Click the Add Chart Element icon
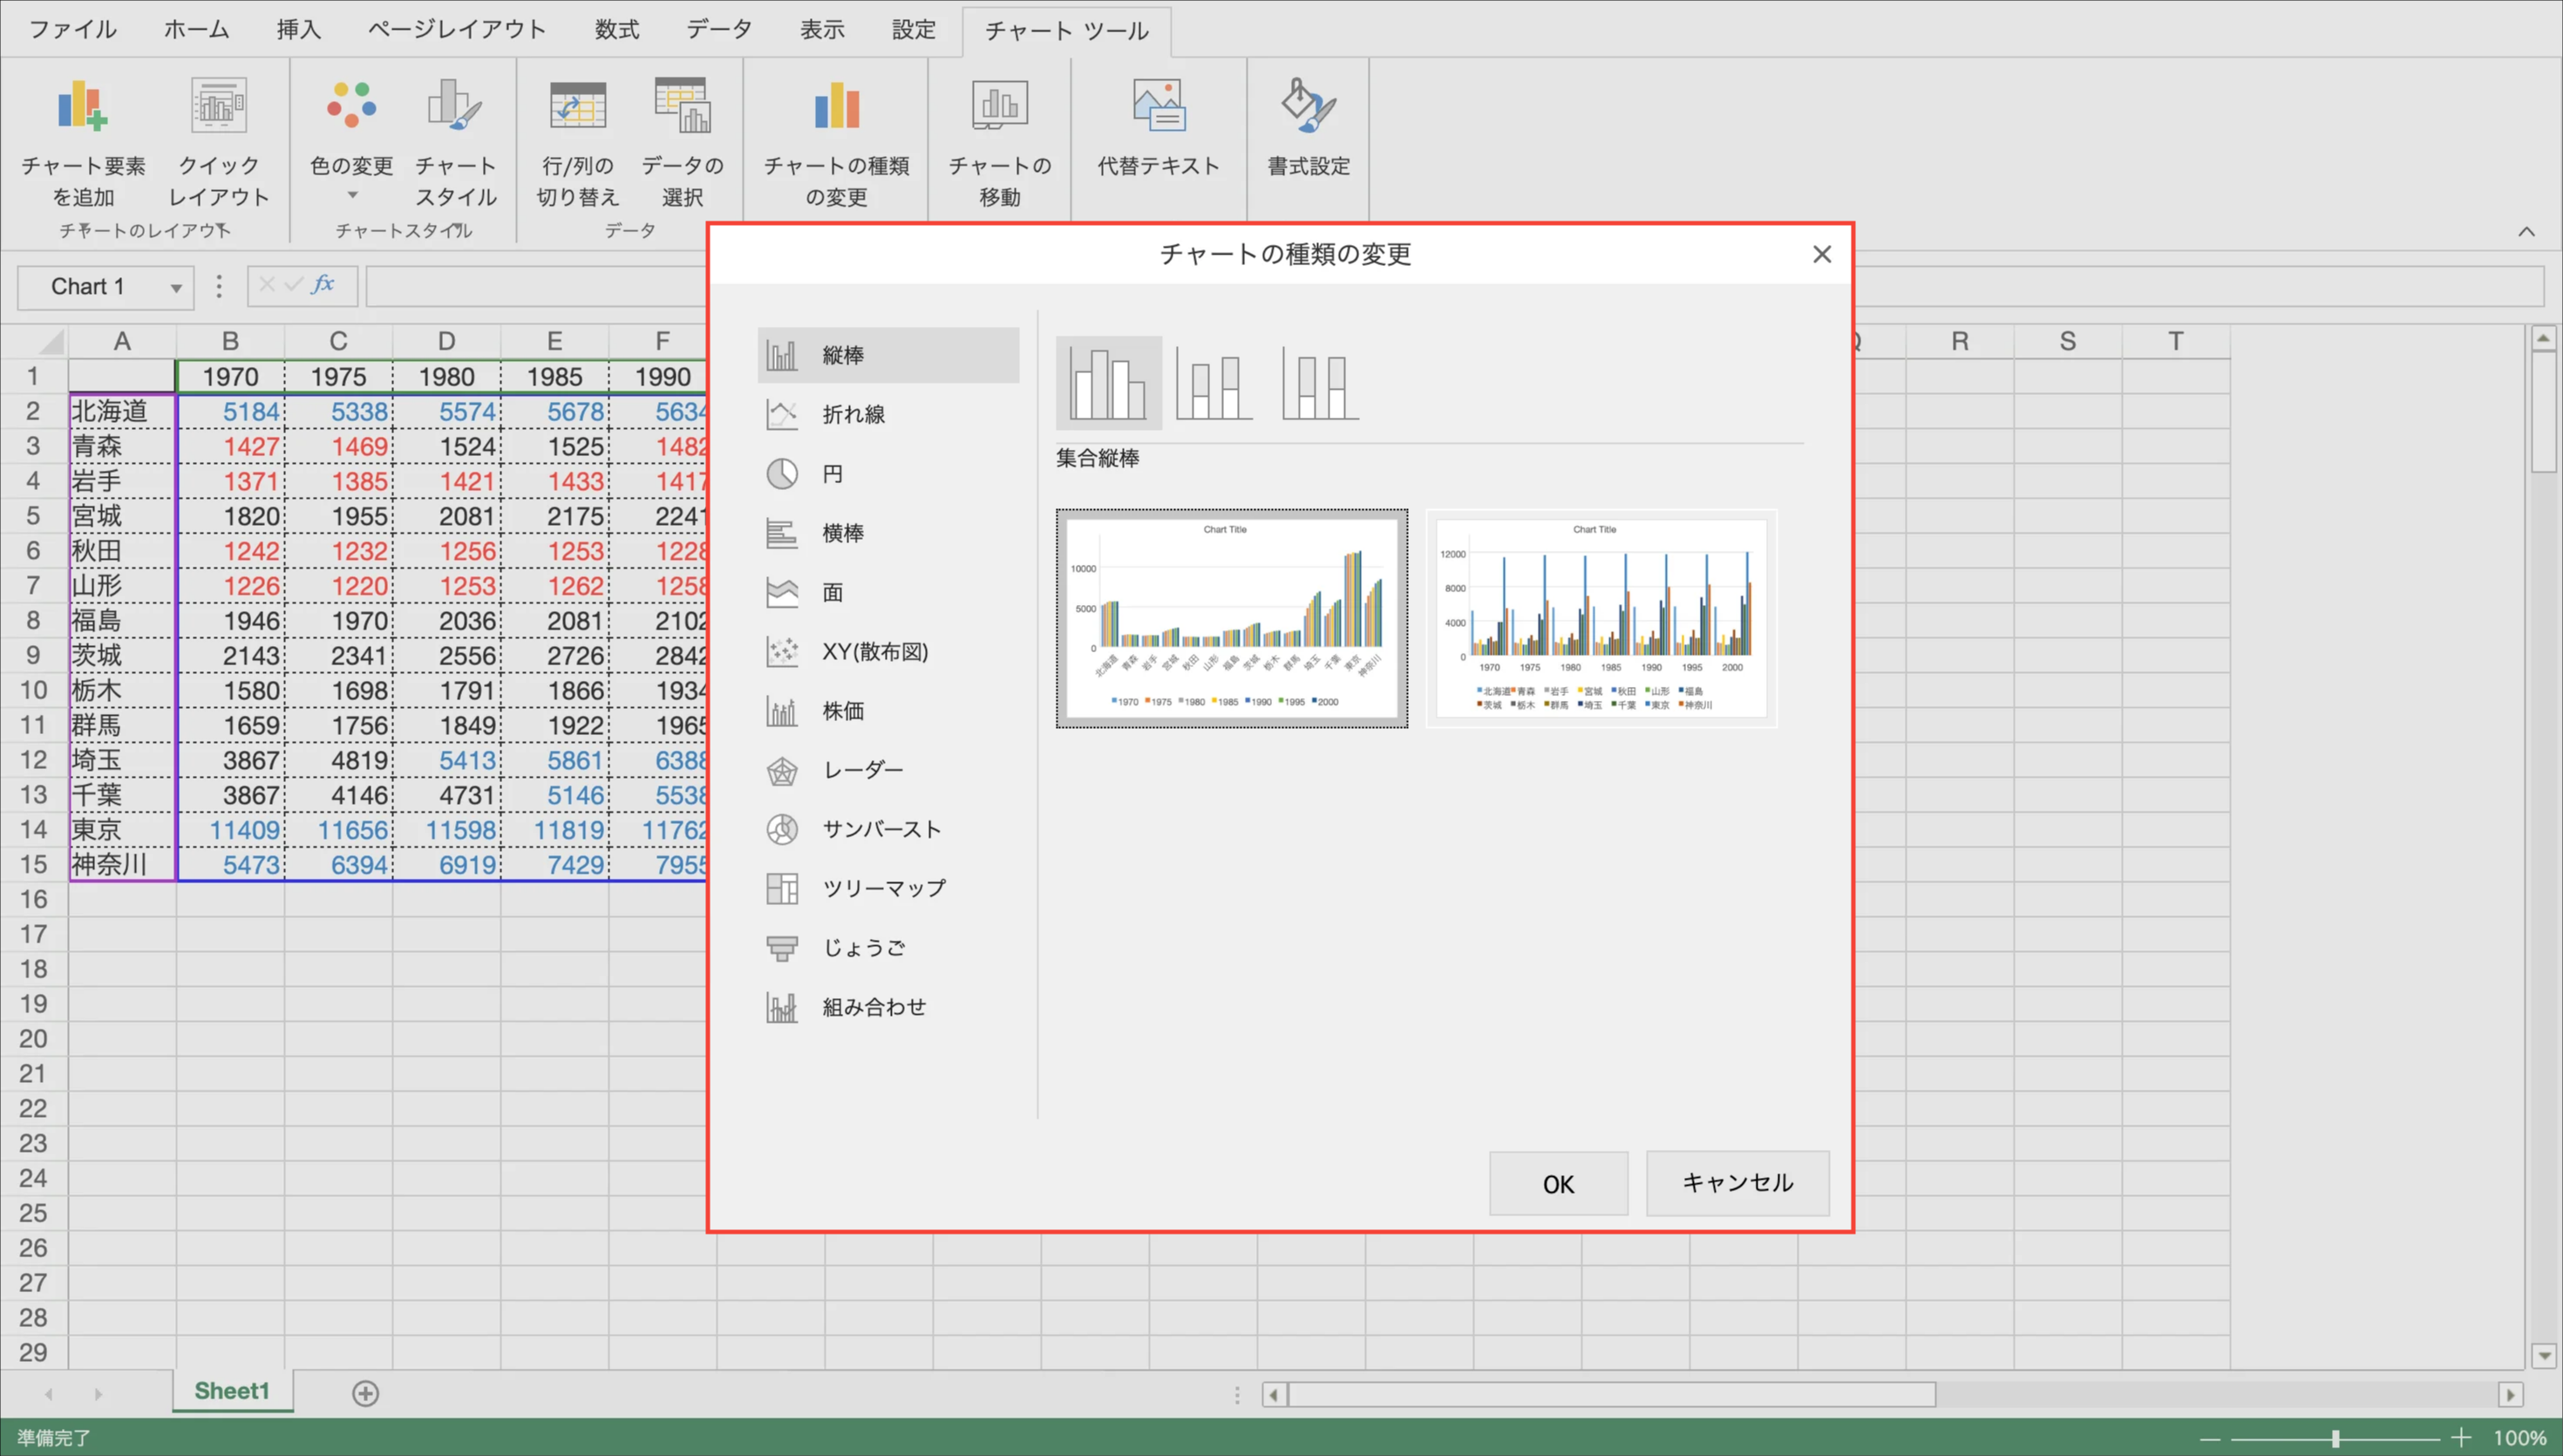This screenshot has height=1456, width=2563. click(83, 107)
